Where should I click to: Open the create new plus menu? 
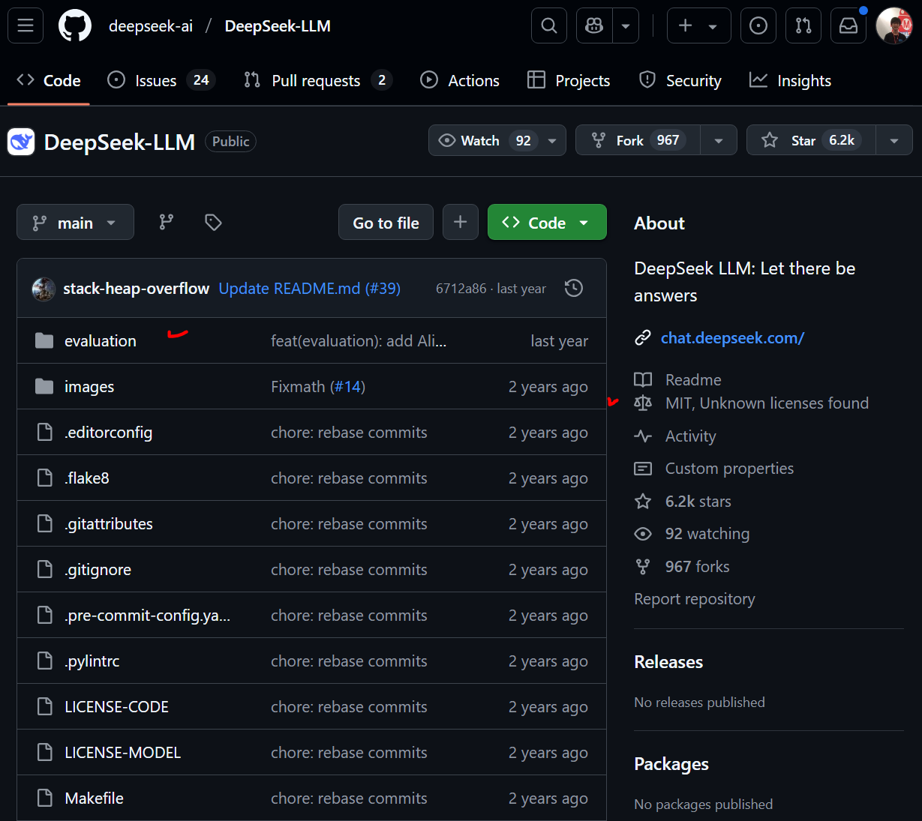point(698,25)
